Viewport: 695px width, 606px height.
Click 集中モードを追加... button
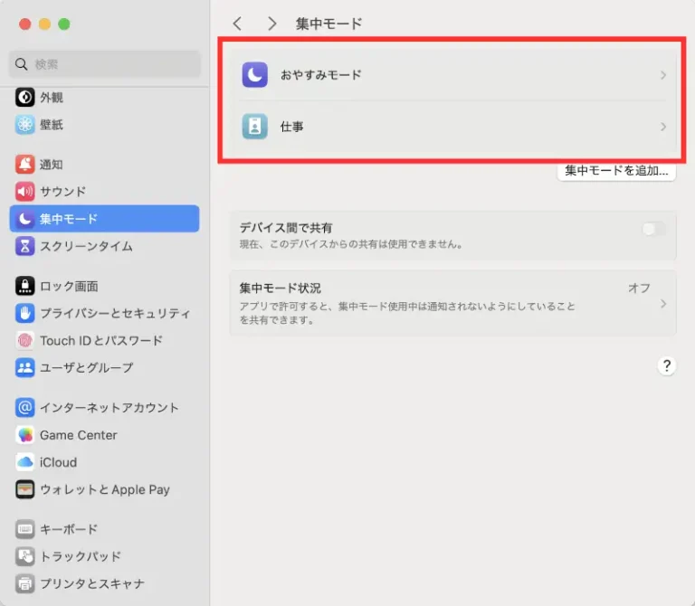coord(616,171)
